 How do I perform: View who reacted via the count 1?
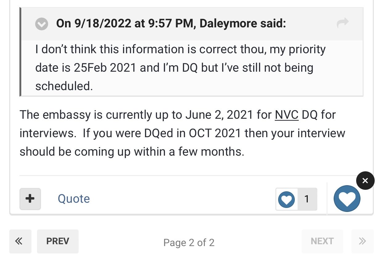(x=307, y=199)
